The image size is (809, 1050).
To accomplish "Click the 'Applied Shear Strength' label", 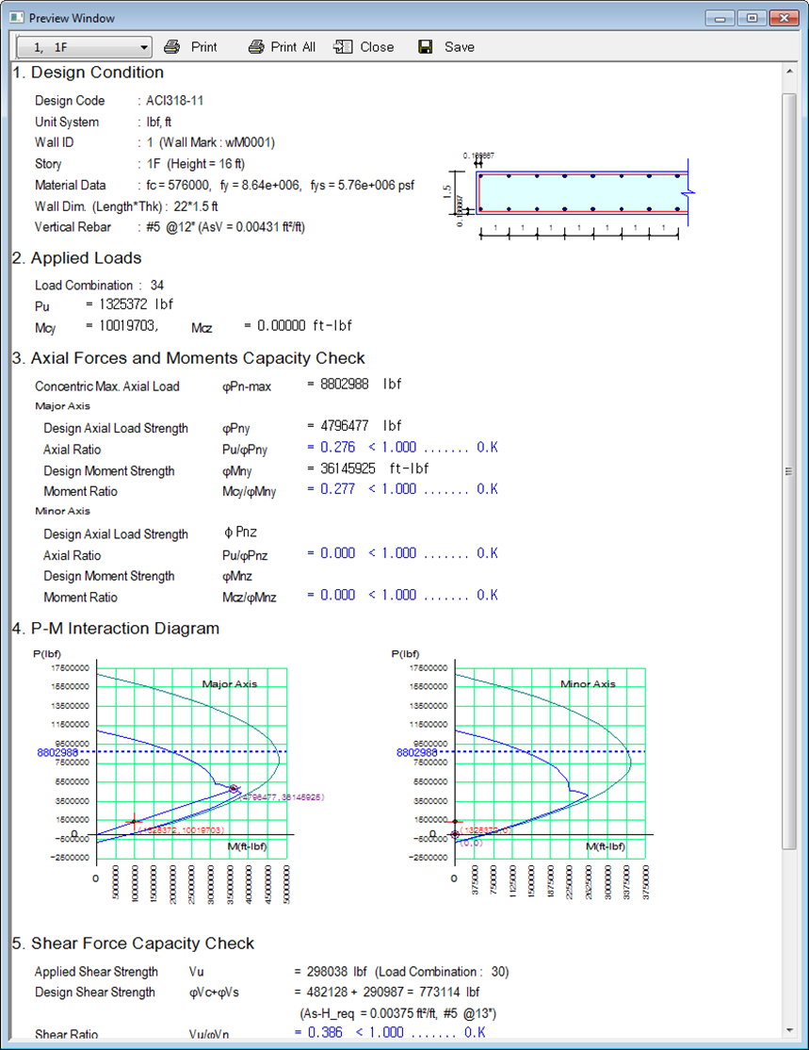I will [96, 972].
